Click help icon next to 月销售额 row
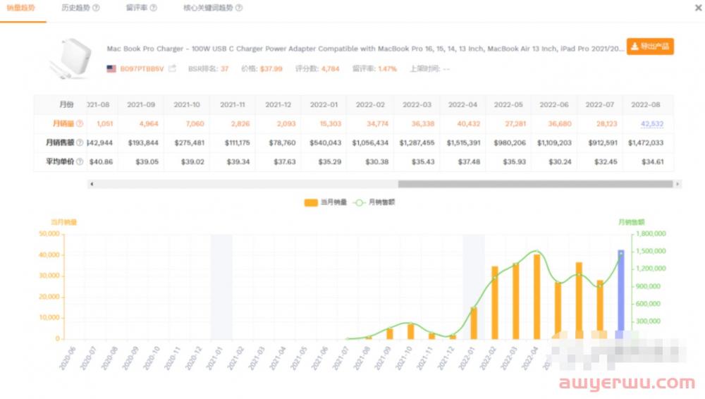The height and width of the screenshot is (399, 705). [80, 142]
